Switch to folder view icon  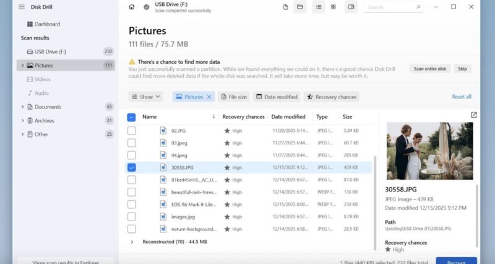300,7
